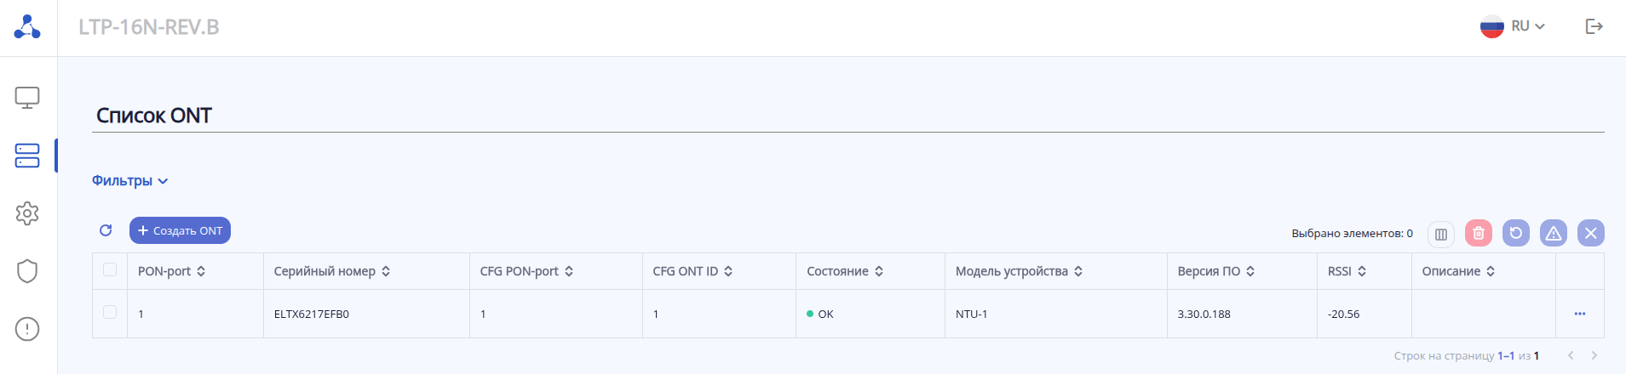Viewport: 1626px width, 374px height.
Task: Click the Создать ONT button
Action: click(x=180, y=230)
